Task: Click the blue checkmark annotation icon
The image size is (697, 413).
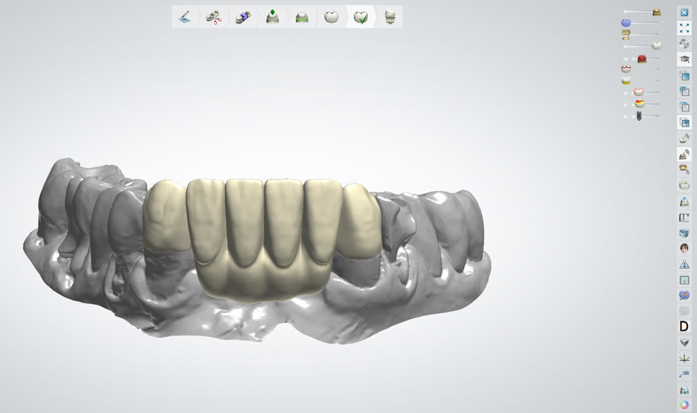Action: click(684, 374)
